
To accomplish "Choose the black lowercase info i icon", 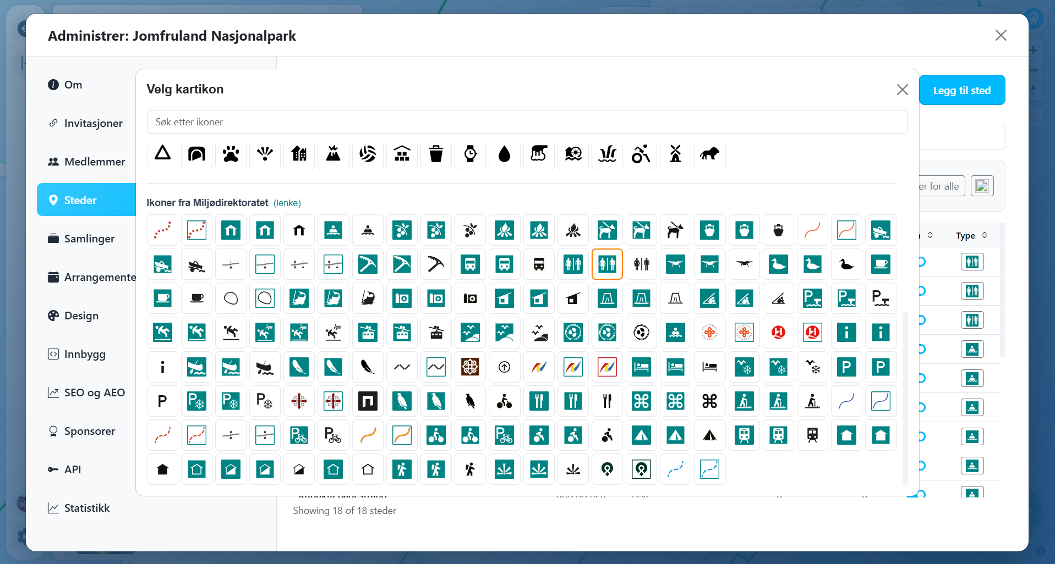I will pyautogui.click(x=162, y=367).
